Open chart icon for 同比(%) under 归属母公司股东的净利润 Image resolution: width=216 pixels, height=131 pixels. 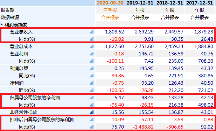coord(92,105)
